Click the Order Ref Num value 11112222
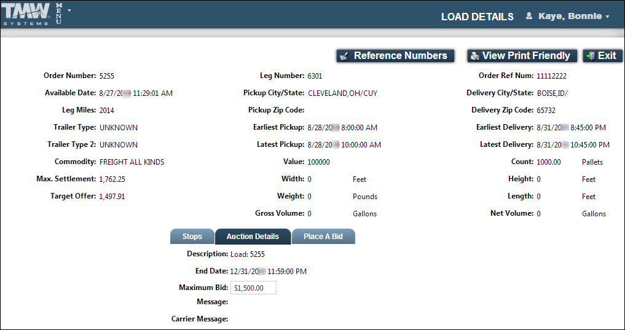The width and height of the screenshot is (625, 330). click(551, 76)
